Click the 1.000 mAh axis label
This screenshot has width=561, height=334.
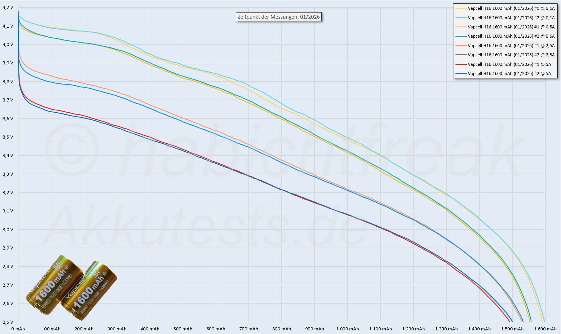coord(347,329)
